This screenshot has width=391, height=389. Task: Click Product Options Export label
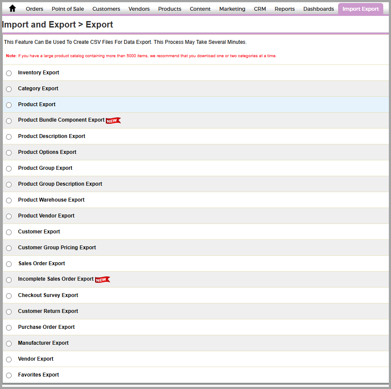click(47, 152)
